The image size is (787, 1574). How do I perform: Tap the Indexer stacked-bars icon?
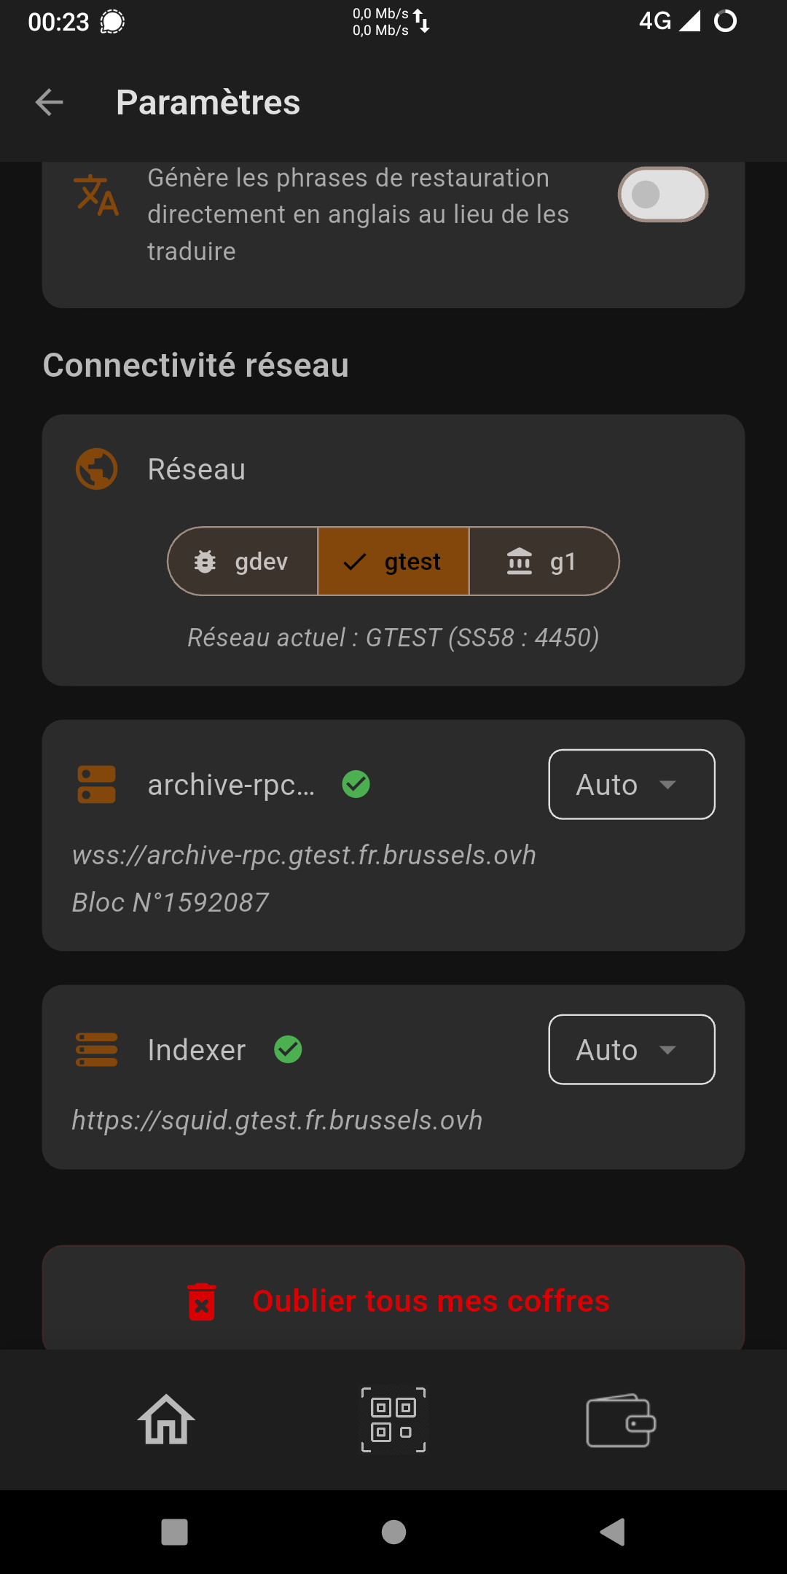tap(97, 1050)
